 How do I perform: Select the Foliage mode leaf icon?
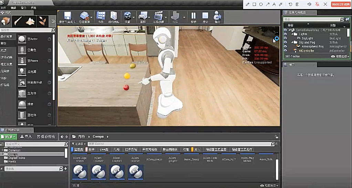[43, 21]
